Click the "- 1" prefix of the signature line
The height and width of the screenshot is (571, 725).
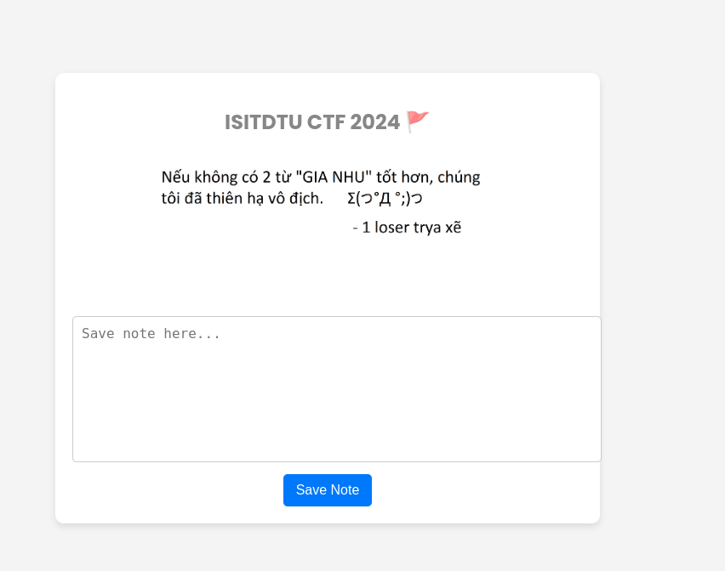(x=362, y=228)
